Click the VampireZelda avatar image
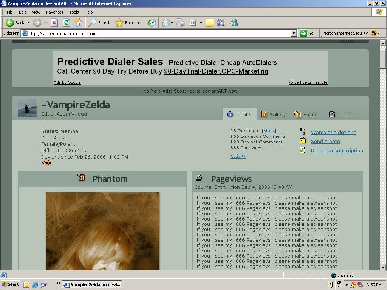The image size is (387, 290). coord(27,108)
